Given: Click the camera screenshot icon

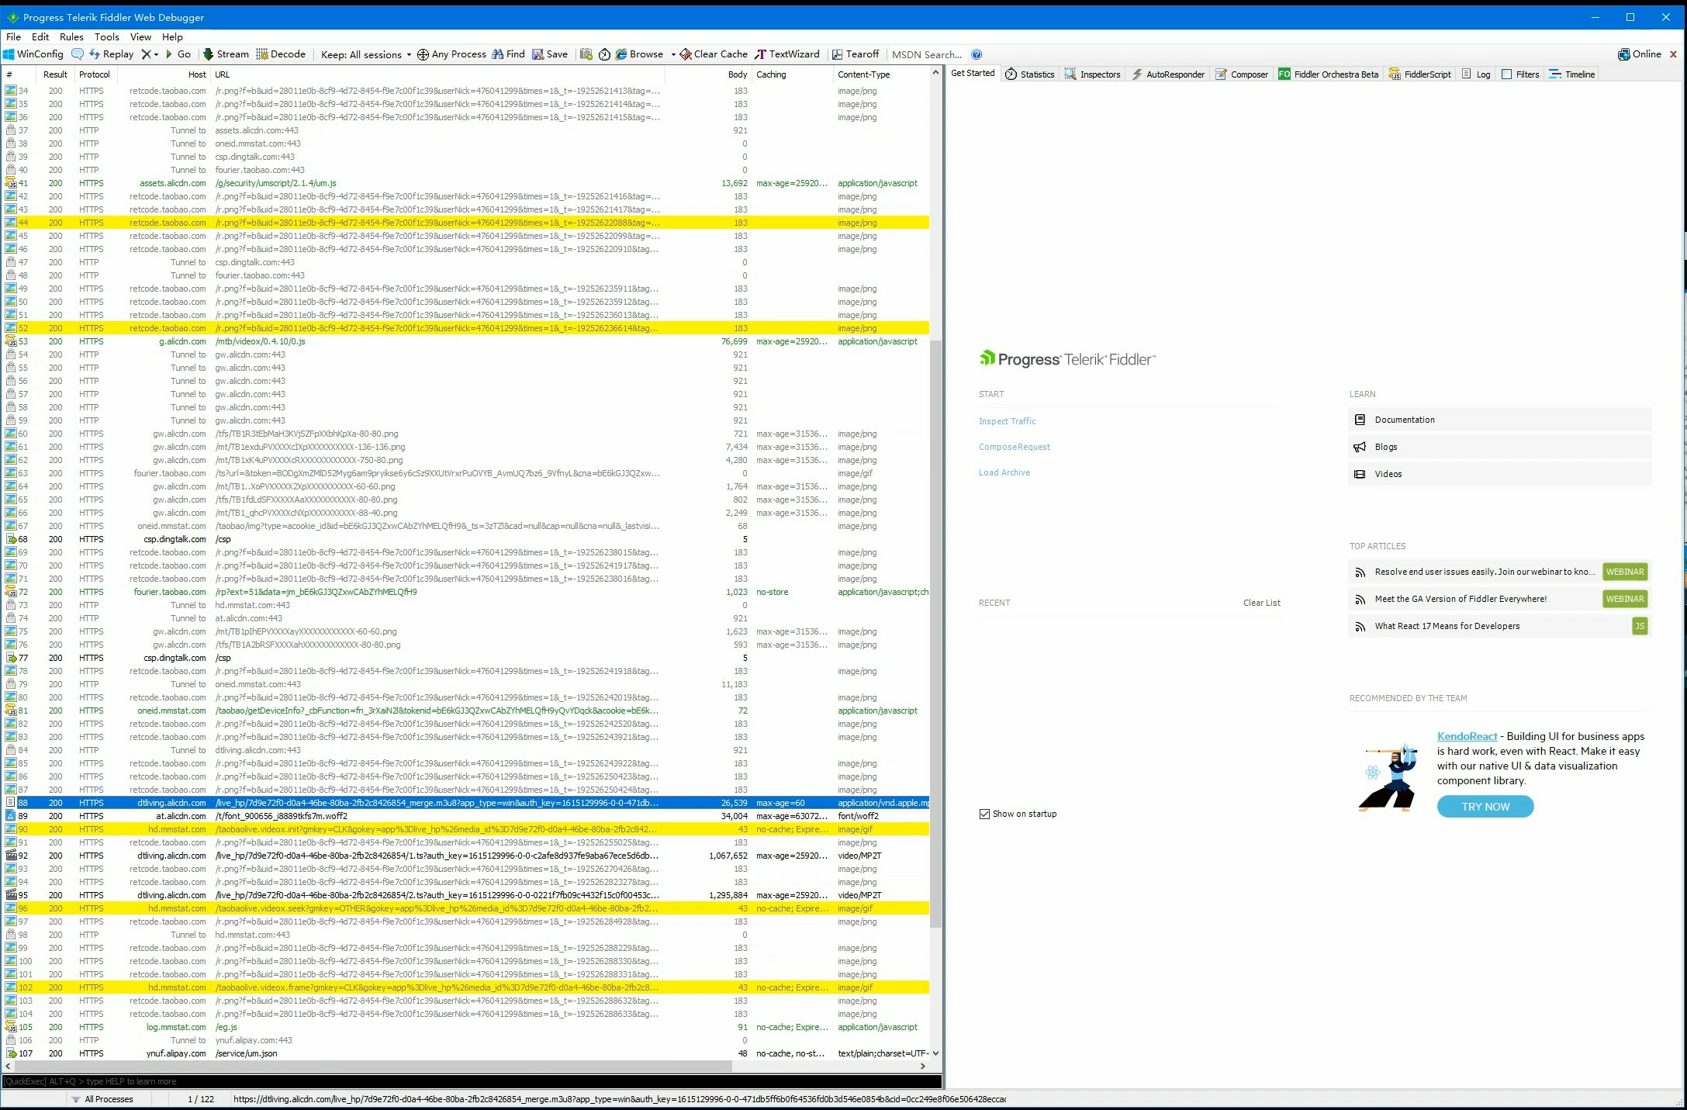Looking at the screenshot, I should coord(586,54).
